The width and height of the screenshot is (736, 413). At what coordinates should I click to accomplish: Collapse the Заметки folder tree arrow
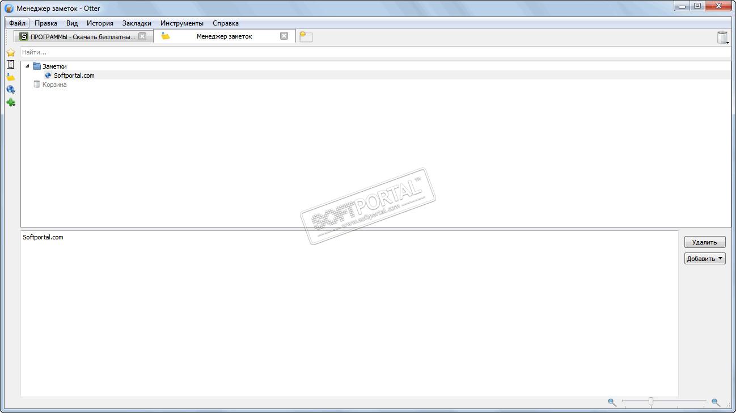point(27,66)
